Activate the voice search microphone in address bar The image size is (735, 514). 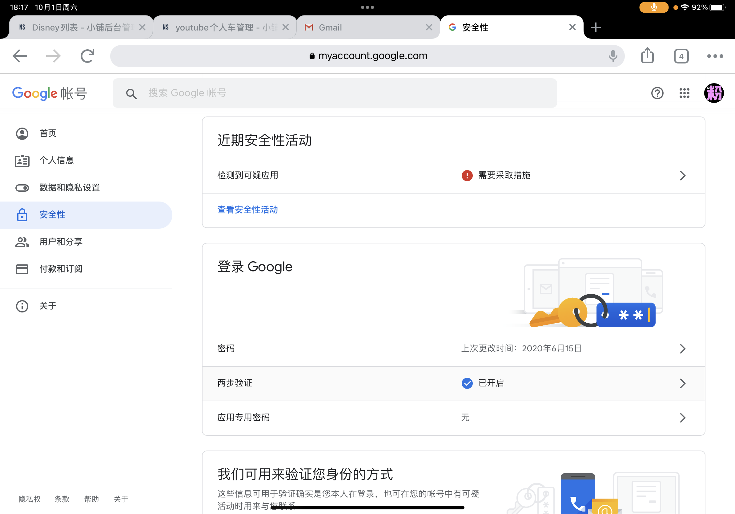pyautogui.click(x=612, y=56)
